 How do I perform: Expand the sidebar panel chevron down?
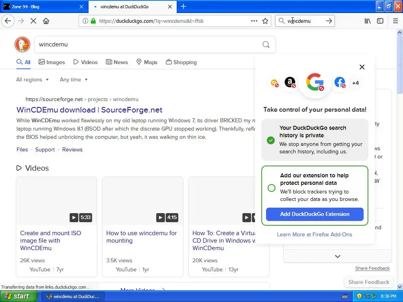[x=337, y=256]
